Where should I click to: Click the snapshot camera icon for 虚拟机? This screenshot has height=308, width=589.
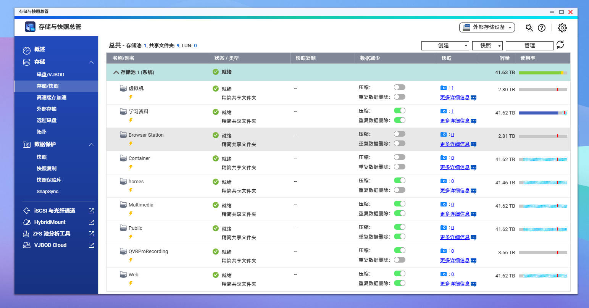point(443,88)
